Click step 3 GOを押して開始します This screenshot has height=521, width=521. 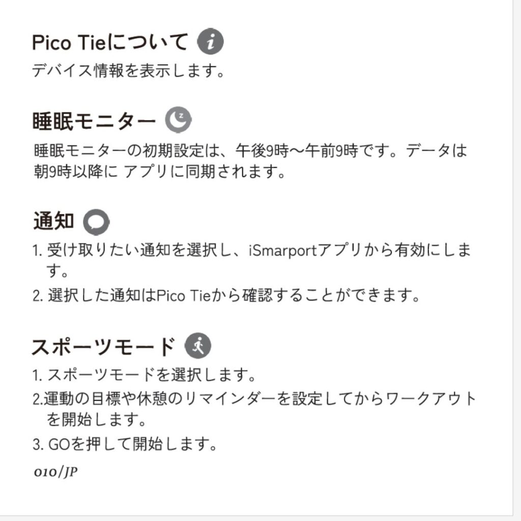pos(125,444)
